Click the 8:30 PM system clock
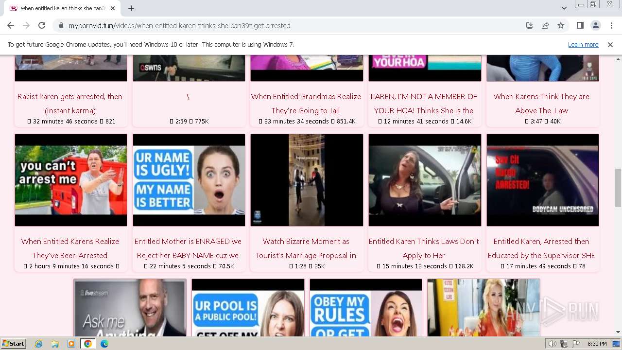The height and width of the screenshot is (350, 622). [597, 344]
